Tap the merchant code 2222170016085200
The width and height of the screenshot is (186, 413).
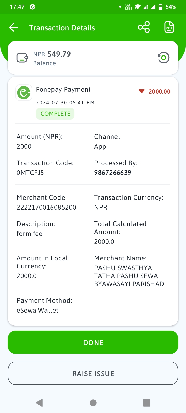47,207
